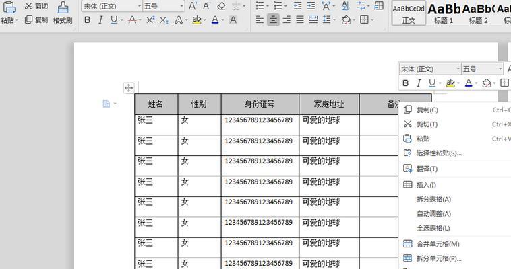Toggle the highlighted center alignment button
The width and height of the screenshot is (511, 269).
[273, 20]
